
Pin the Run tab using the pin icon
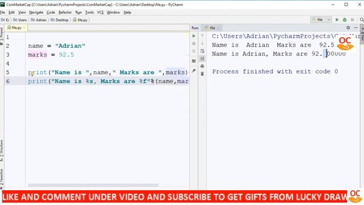[x=193, y=71]
